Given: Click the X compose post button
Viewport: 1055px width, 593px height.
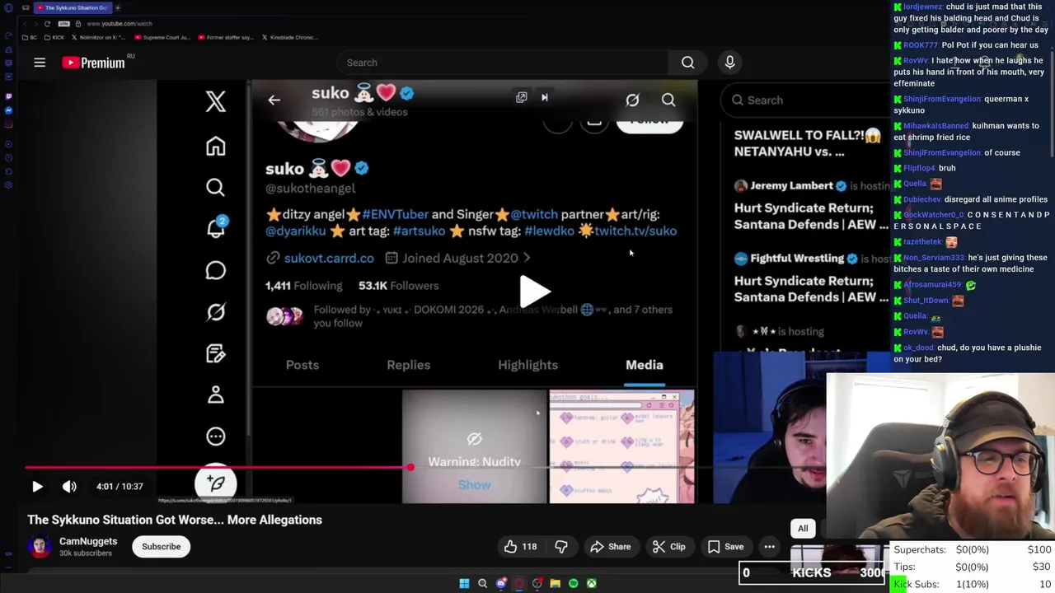Looking at the screenshot, I should point(216,483).
